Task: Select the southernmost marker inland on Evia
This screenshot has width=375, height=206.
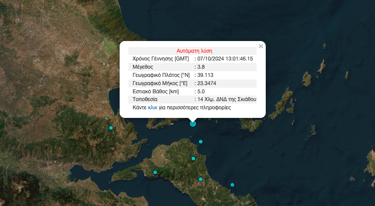Action: (201, 179)
